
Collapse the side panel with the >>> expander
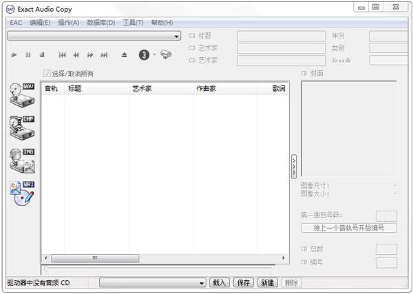(x=294, y=167)
